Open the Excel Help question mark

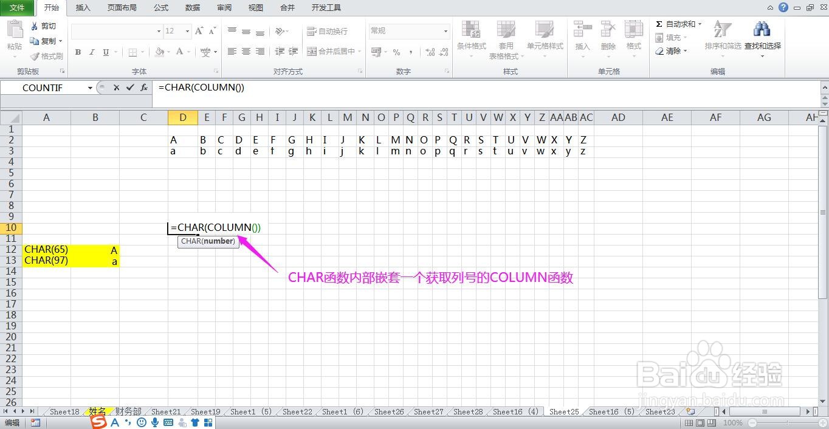click(x=783, y=7)
